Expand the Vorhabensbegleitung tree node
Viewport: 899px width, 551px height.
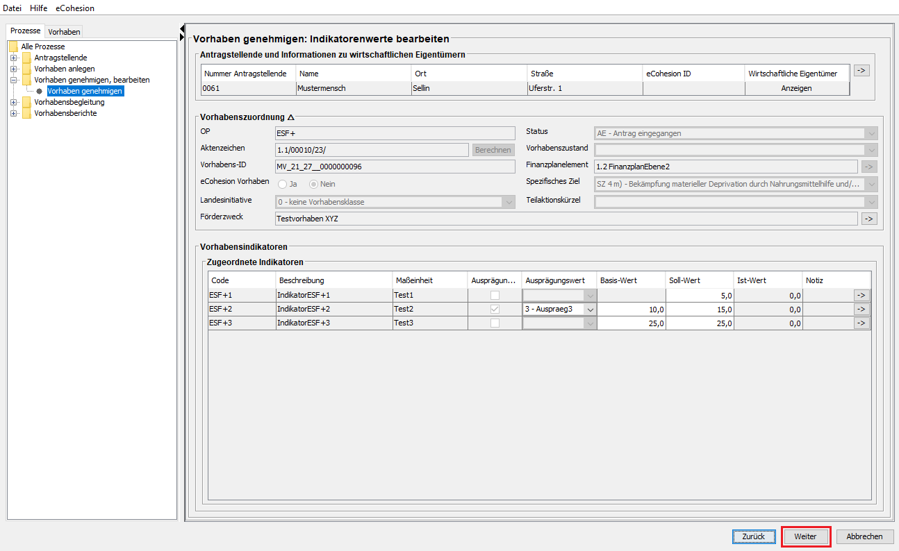(13, 102)
